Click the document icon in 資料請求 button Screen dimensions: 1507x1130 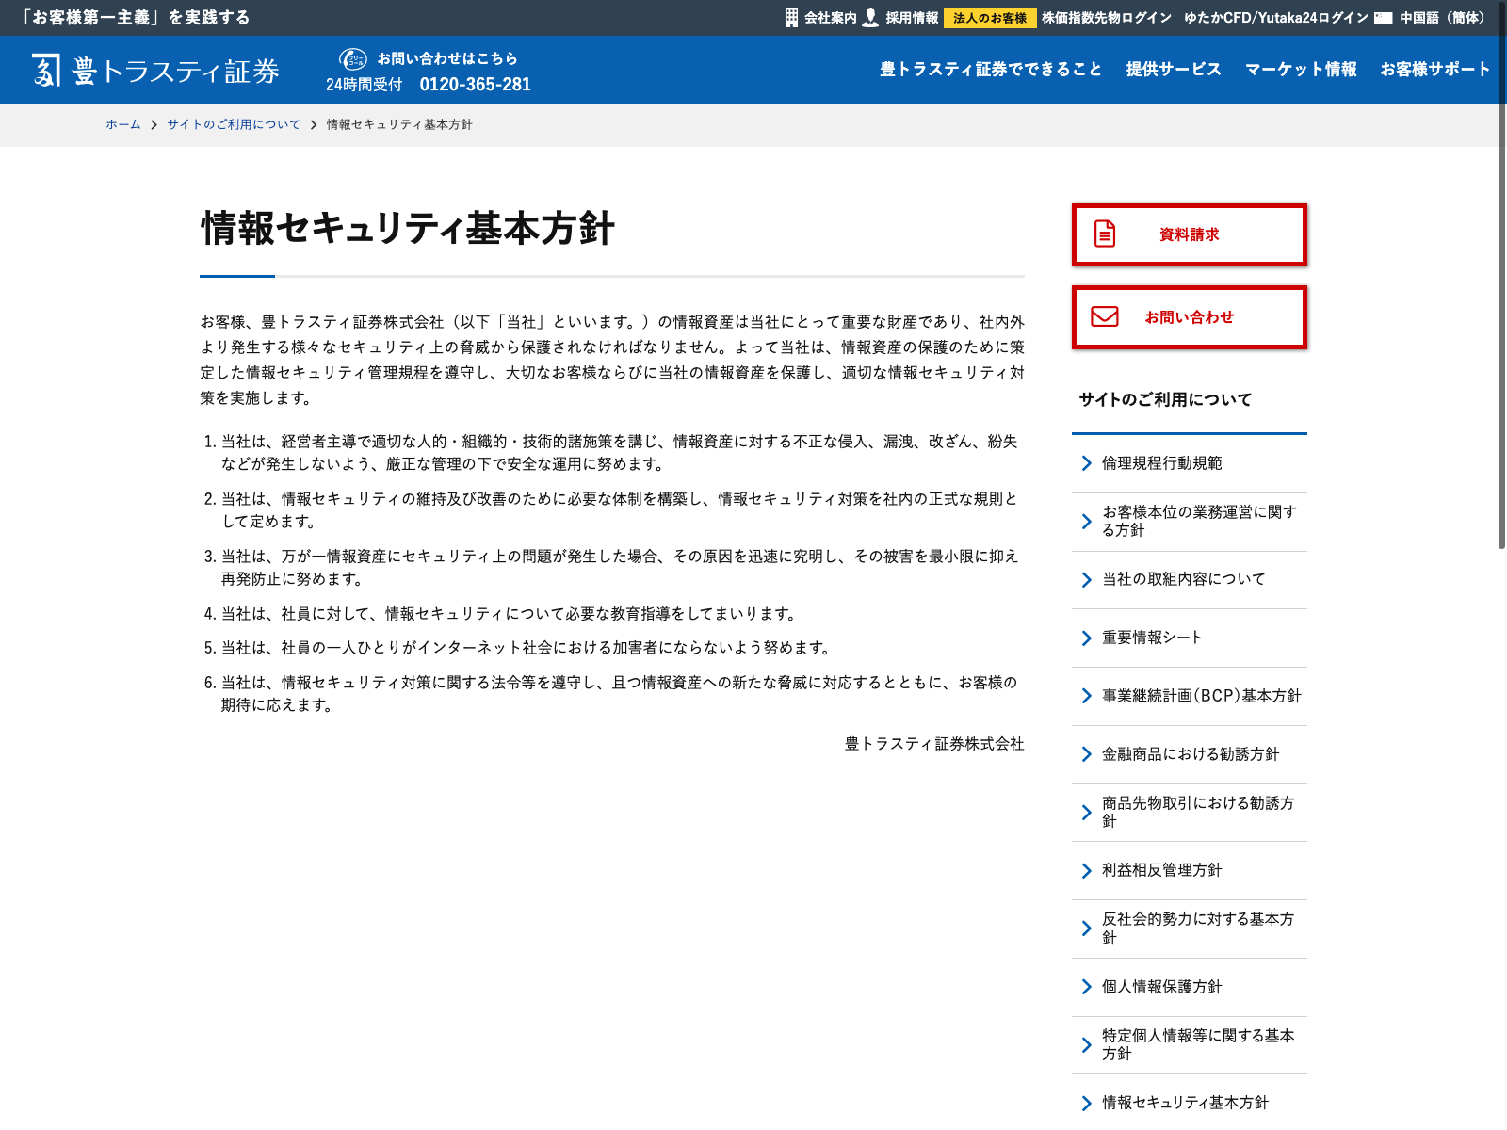[x=1105, y=234]
